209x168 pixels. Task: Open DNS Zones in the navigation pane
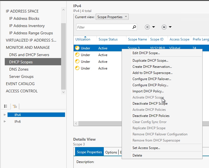click(19, 69)
